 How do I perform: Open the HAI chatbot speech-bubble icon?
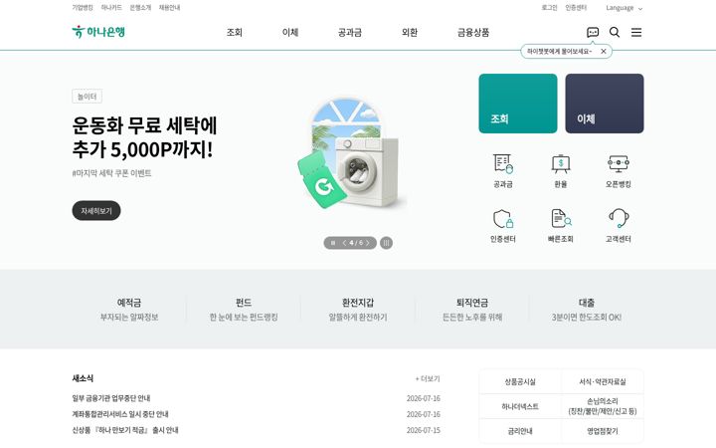(x=593, y=32)
